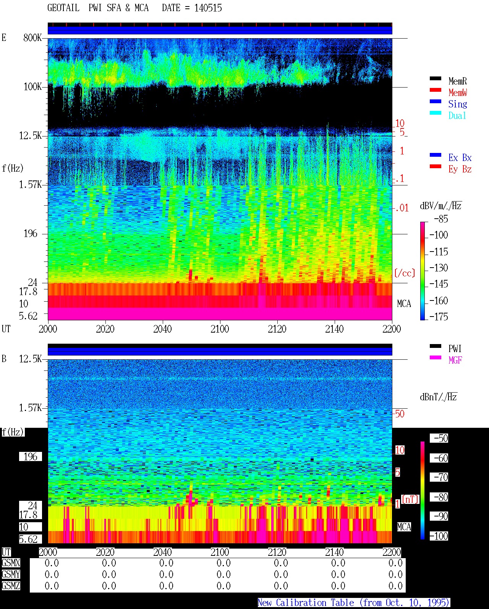Screen dimensions: 489x609
Task: Click the DATE = 140515 text
Action: click(x=192, y=8)
